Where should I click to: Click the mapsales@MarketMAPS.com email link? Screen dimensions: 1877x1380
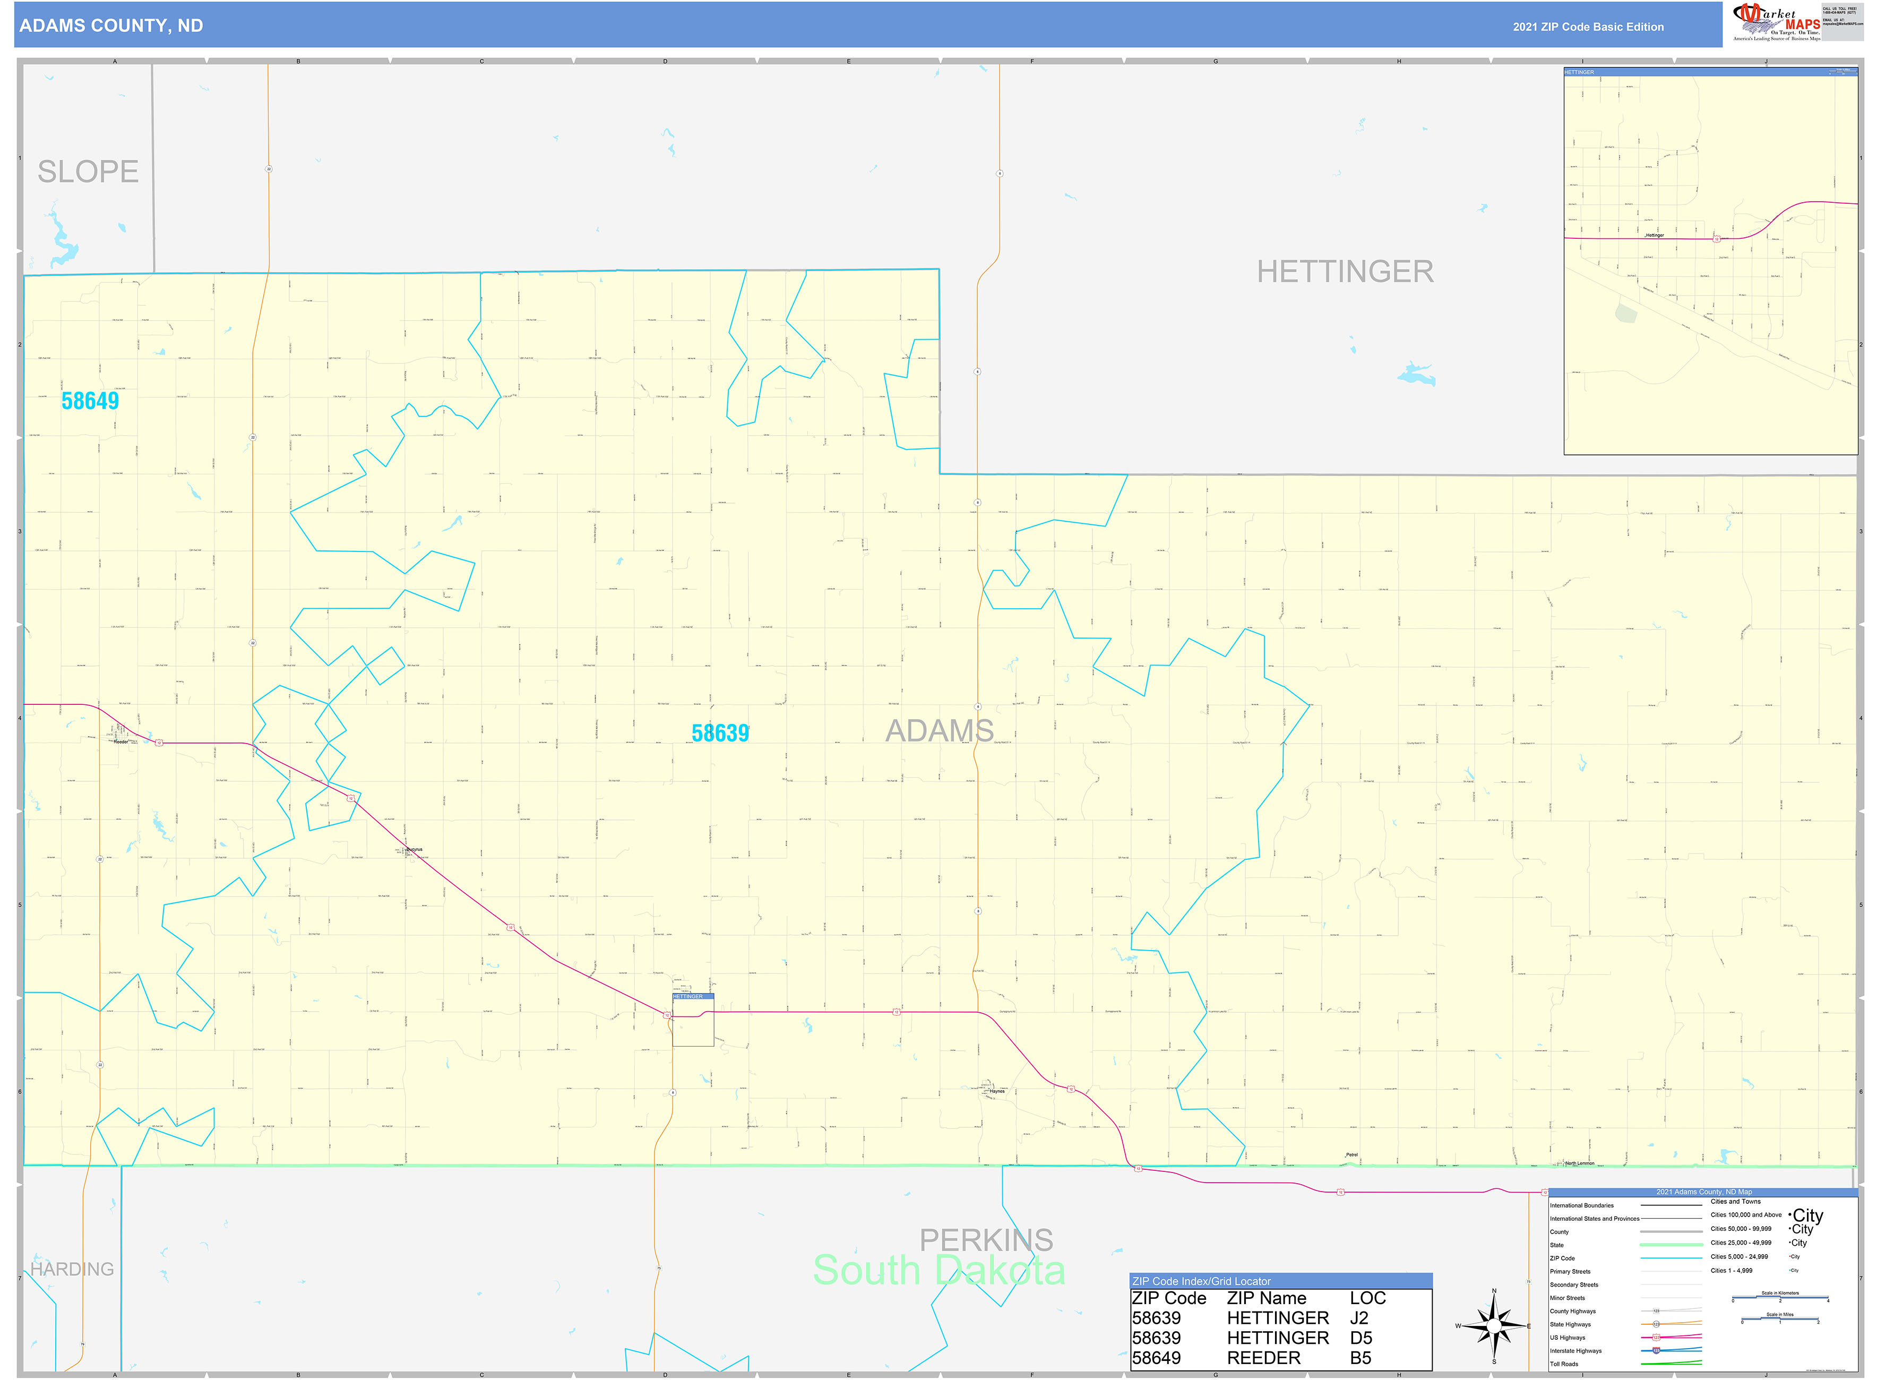tap(1842, 24)
